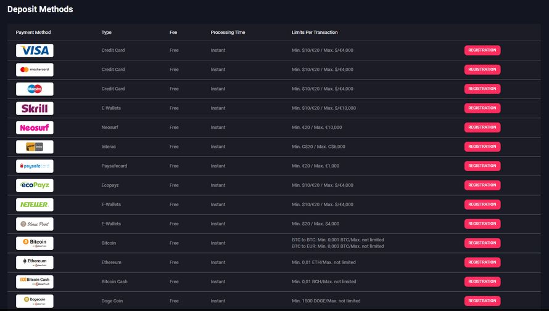Click 'Min. 1500 DOGE/Max. not limited' text
This screenshot has width=549, height=311.
(326, 301)
